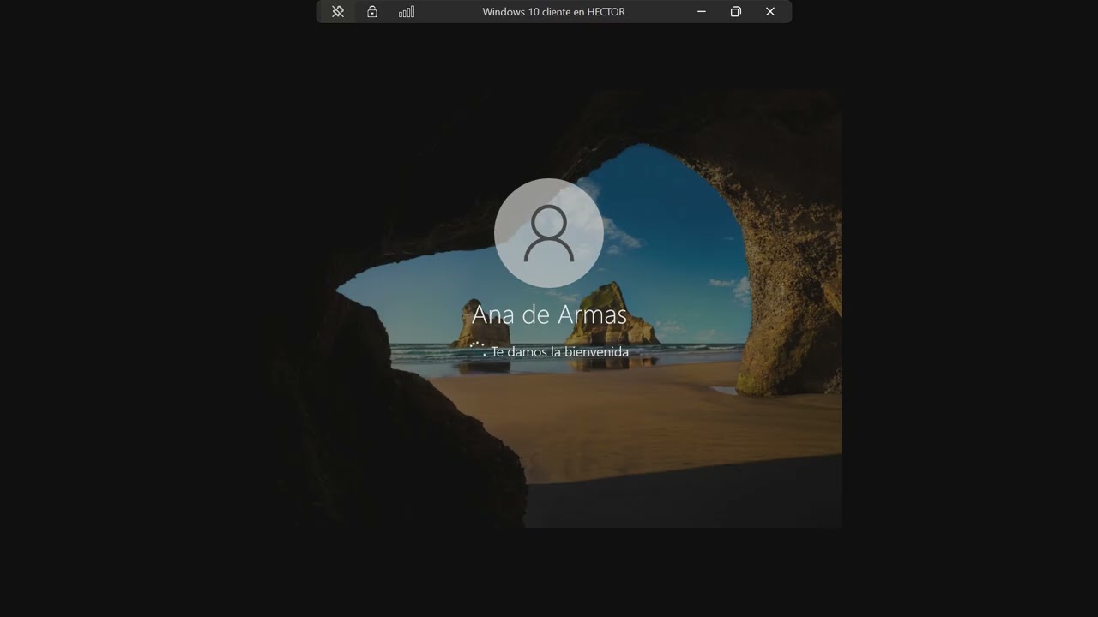
Task: Click the user avatar picture
Action: (549, 233)
